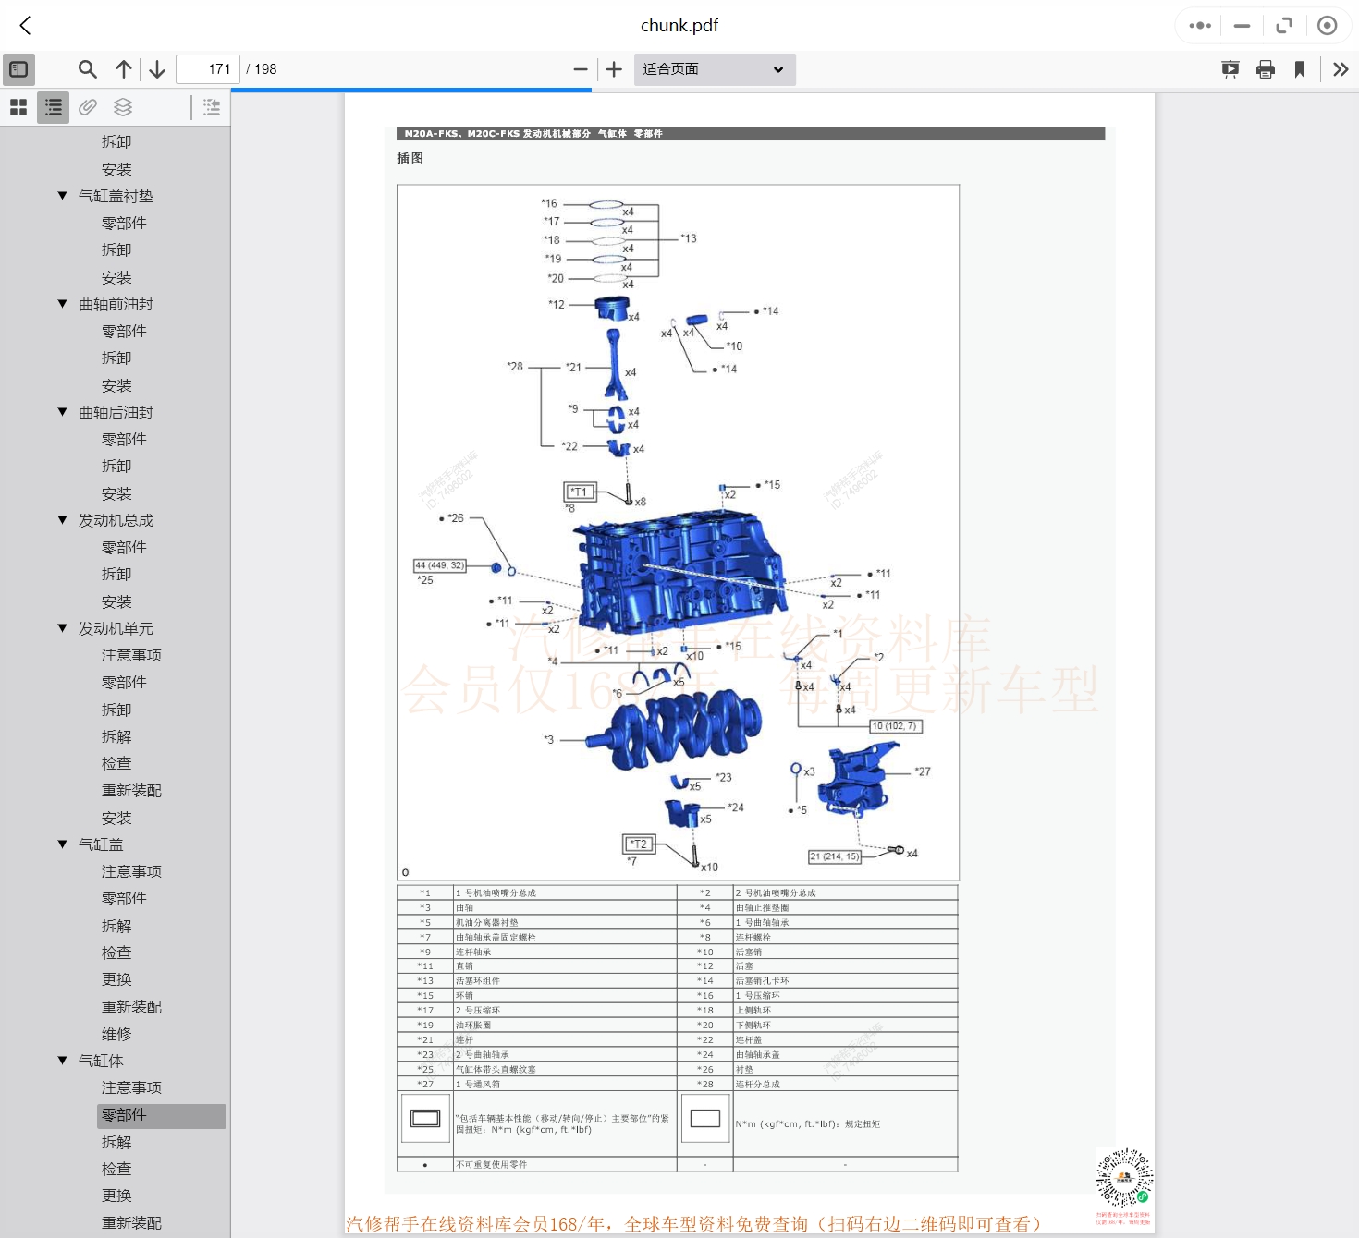Image resolution: width=1359 pixels, height=1238 pixels.
Task: Open the 适合页面 zoom dropdown
Action: [x=714, y=69]
